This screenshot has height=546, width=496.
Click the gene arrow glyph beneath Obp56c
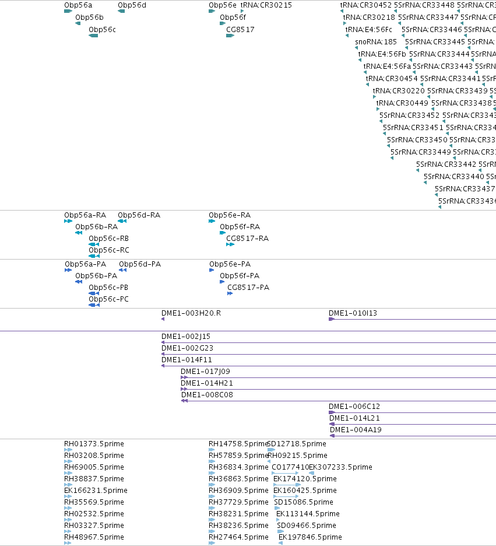(93, 36)
